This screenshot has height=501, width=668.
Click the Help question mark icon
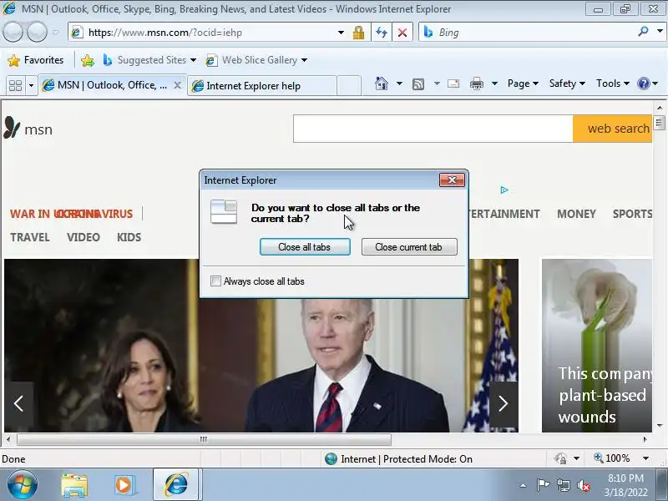(643, 83)
